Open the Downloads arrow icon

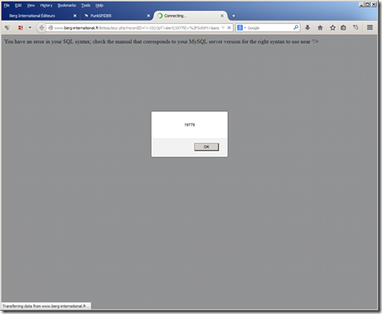[x=307, y=27]
